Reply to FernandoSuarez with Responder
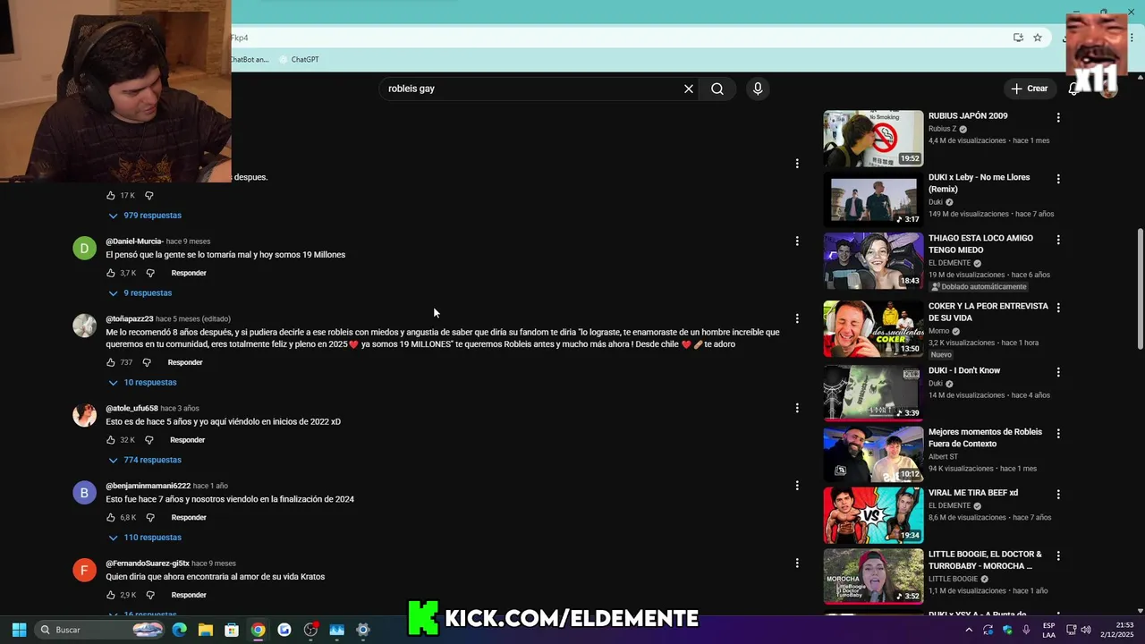 coord(189,595)
